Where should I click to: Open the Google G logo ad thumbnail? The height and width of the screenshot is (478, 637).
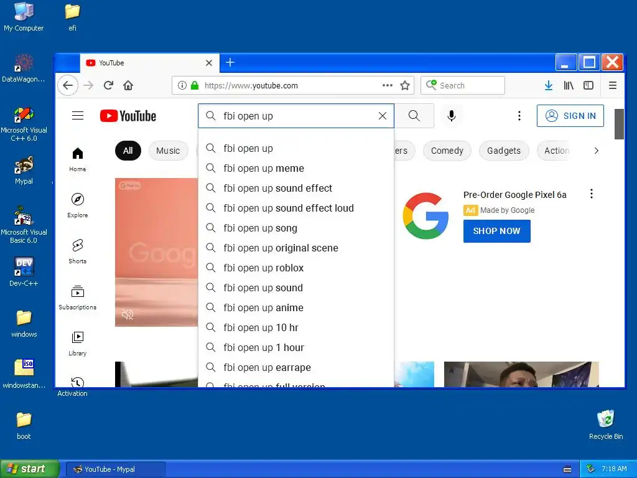point(425,216)
